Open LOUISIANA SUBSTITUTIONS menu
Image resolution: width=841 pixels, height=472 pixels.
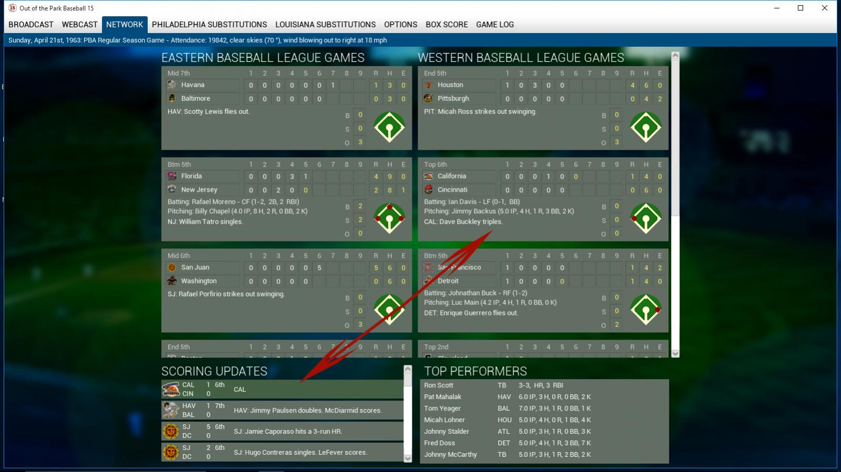click(x=326, y=25)
